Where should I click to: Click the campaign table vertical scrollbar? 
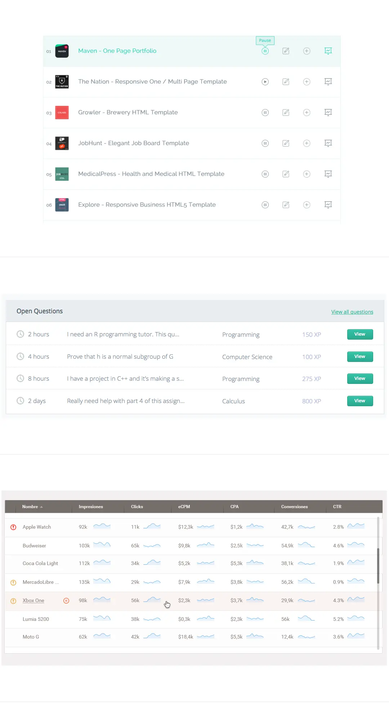click(378, 566)
